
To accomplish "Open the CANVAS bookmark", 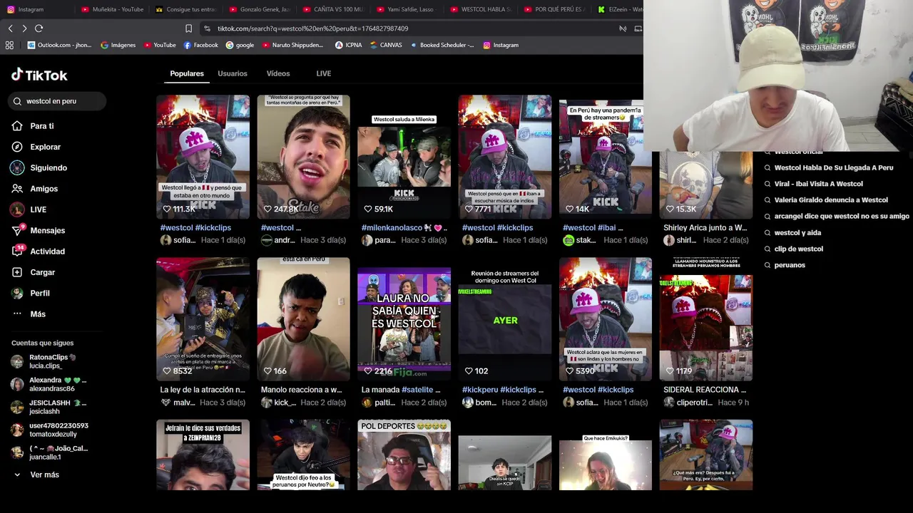I will 386,45.
